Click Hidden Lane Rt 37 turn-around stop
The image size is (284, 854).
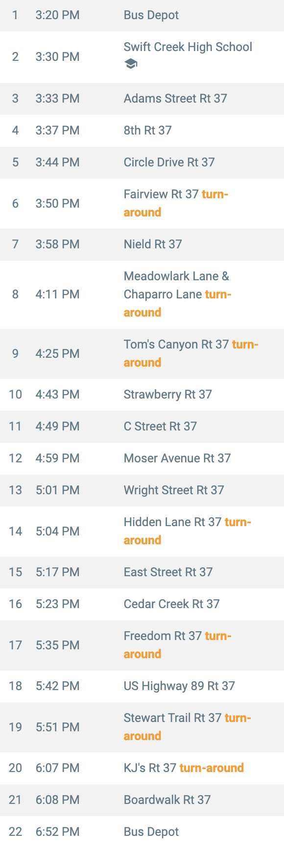pos(142,531)
